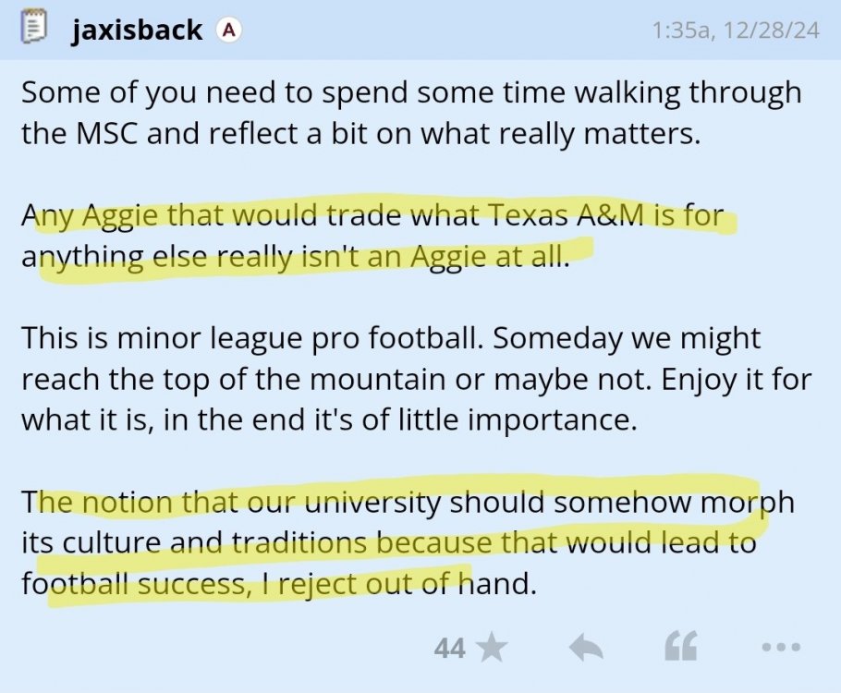Reply using the arrow icon
This screenshot has width=841, height=693.
pyautogui.click(x=586, y=648)
